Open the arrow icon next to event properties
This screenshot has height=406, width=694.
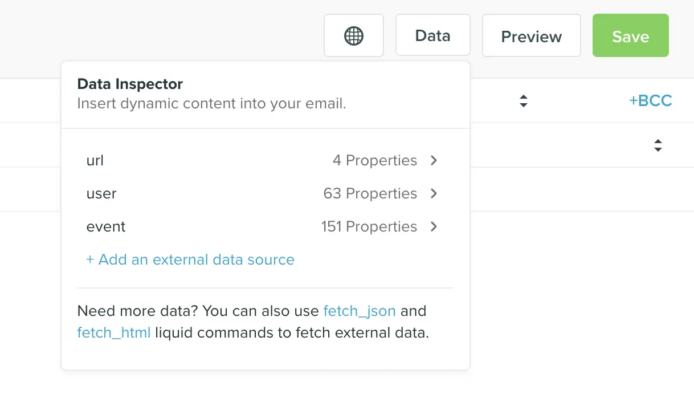(x=434, y=226)
